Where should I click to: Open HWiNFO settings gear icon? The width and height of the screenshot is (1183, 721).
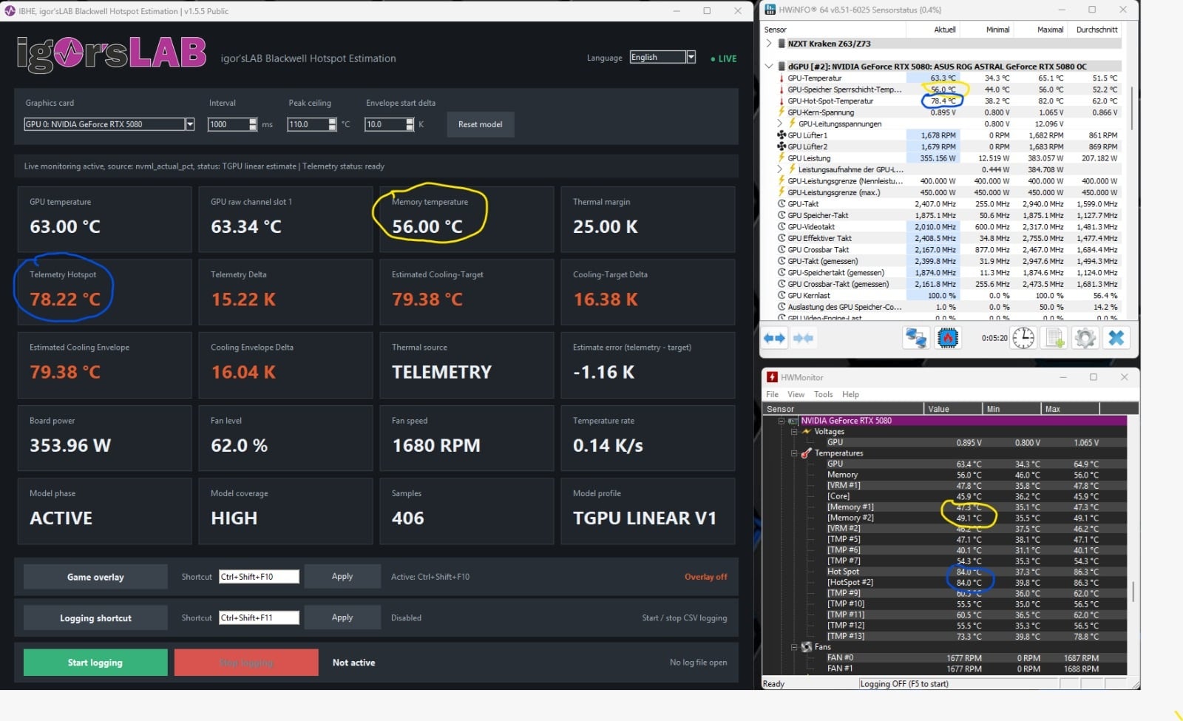pos(1085,338)
